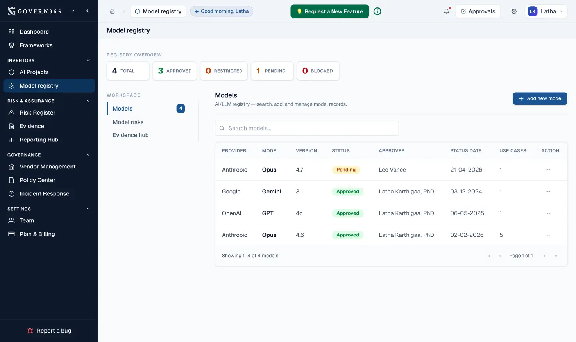Click the Report a bug icon
Image resolution: width=576 pixels, height=342 pixels.
pos(30,331)
